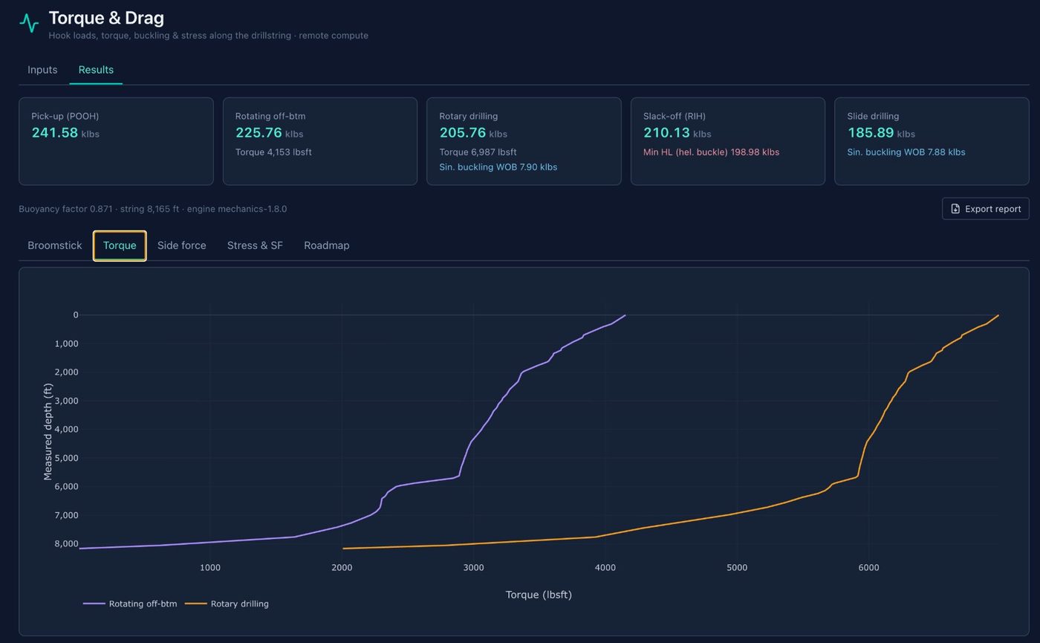Click the Torque & Drag pulse logo icon

click(x=29, y=23)
